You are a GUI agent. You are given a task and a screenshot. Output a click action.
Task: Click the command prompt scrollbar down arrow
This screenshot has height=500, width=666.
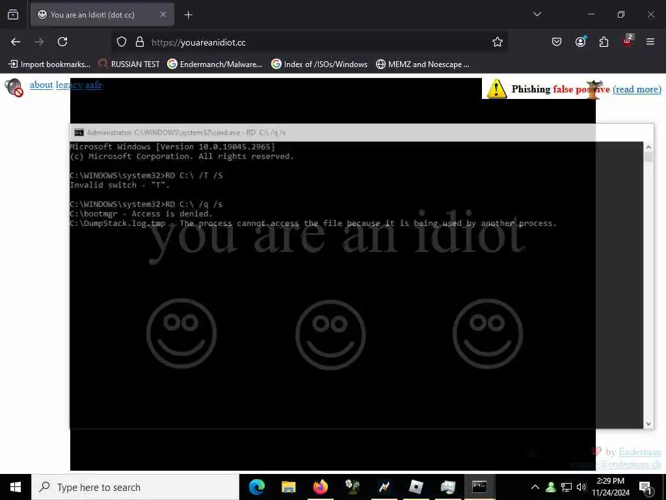(x=648, y=423)
